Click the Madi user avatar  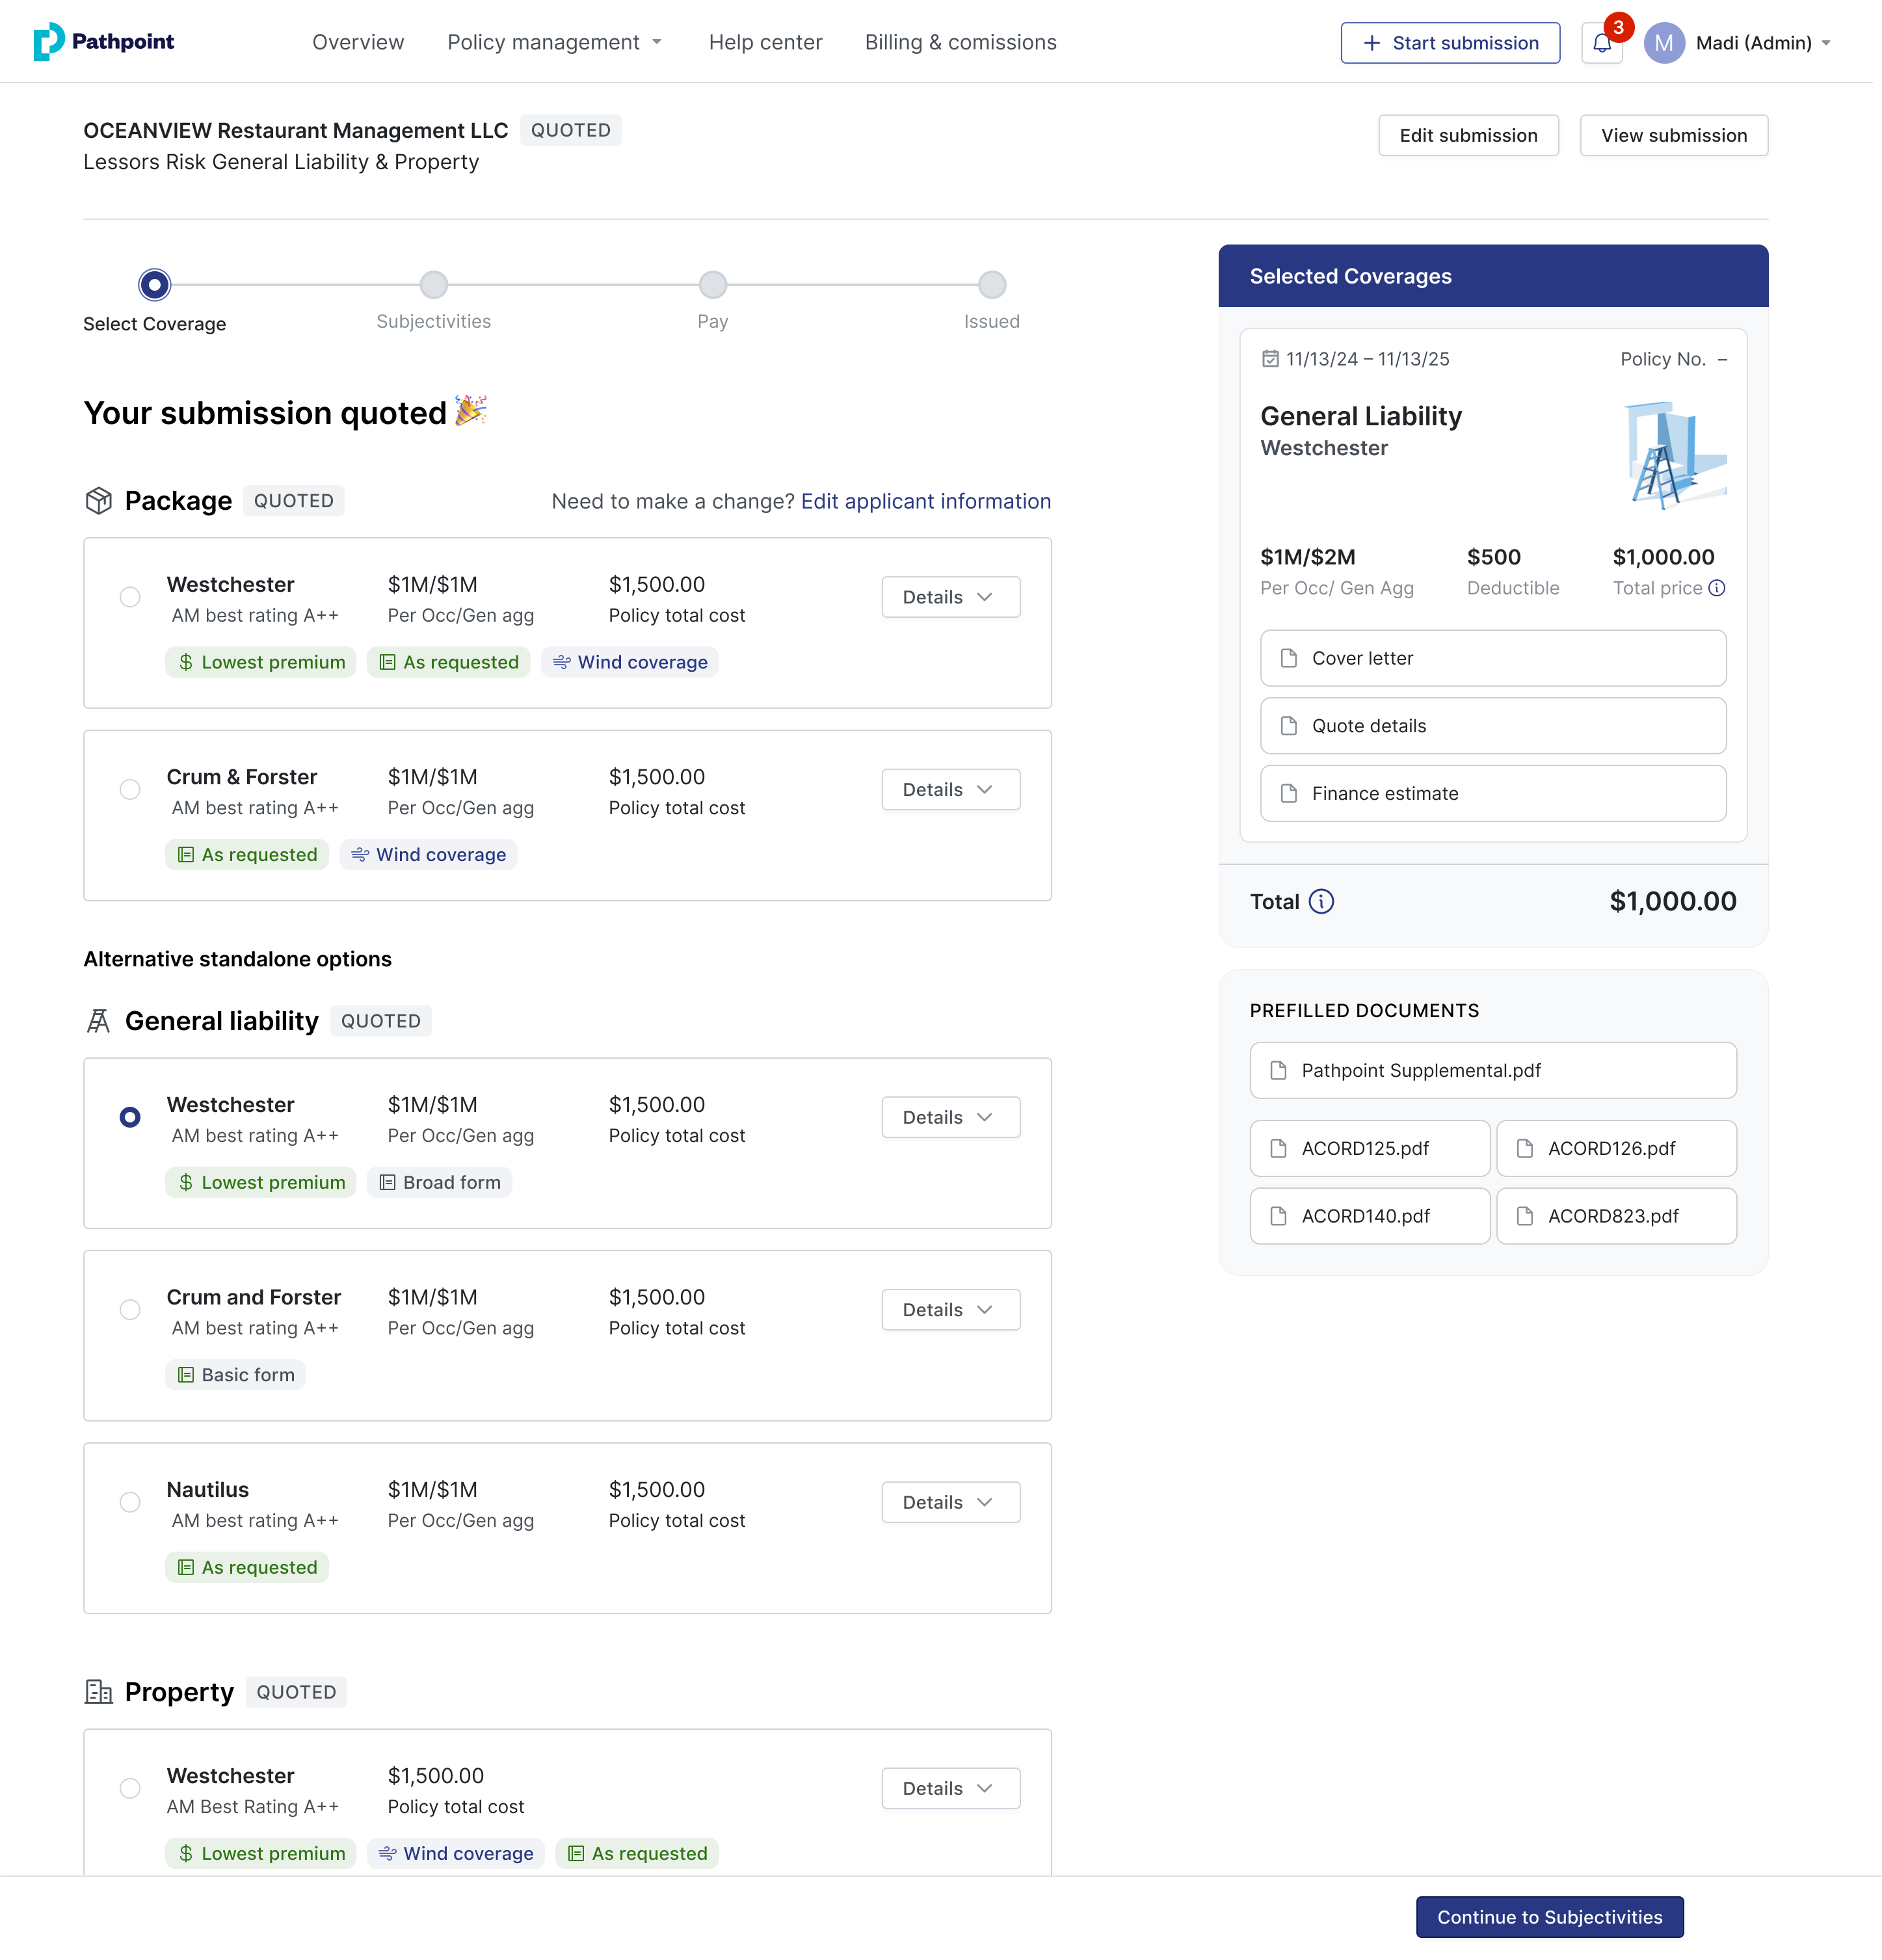[1664, 43]
